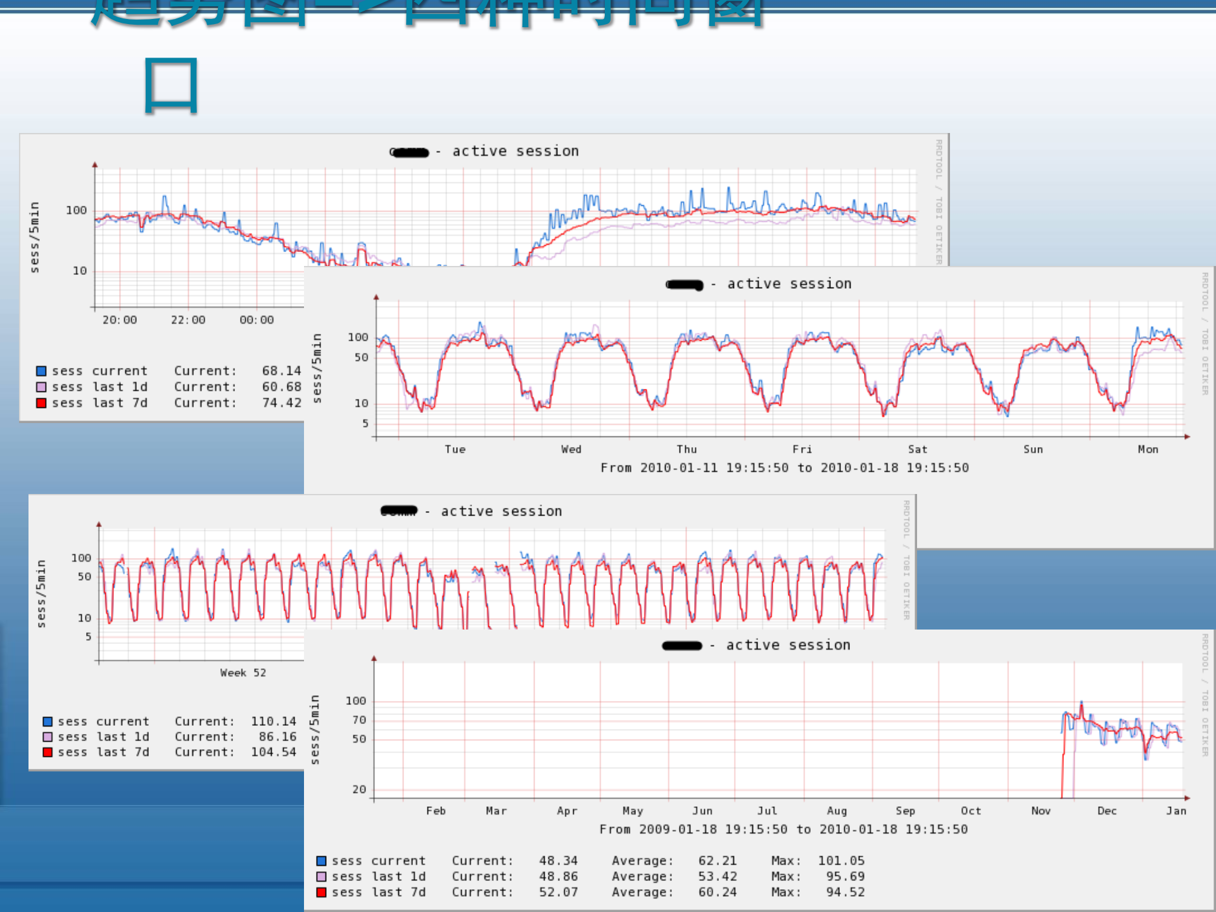Viewport: 1216px width, 912px height.
Task: Click date range text starting 'From 2009-01-18'
Action: (x=783, y=829)
